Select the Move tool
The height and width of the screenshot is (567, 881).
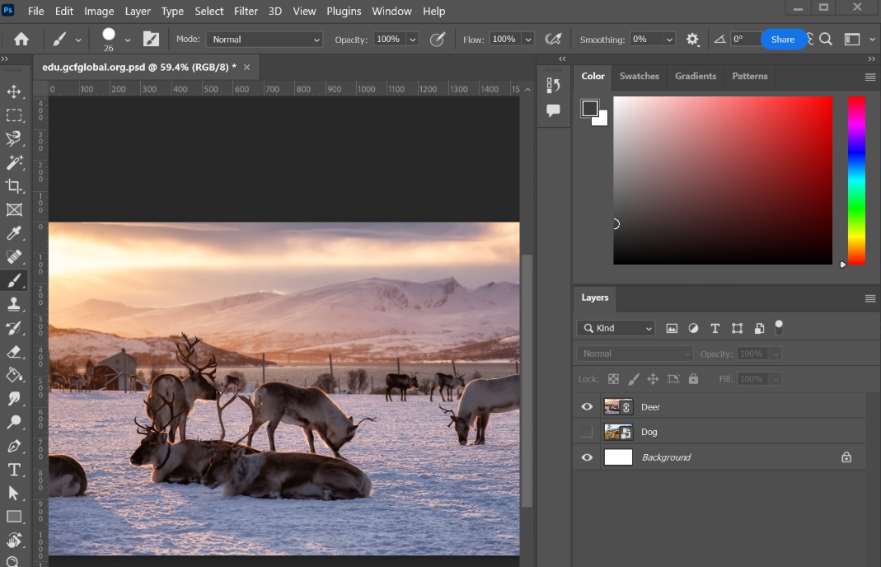[12, 91]
